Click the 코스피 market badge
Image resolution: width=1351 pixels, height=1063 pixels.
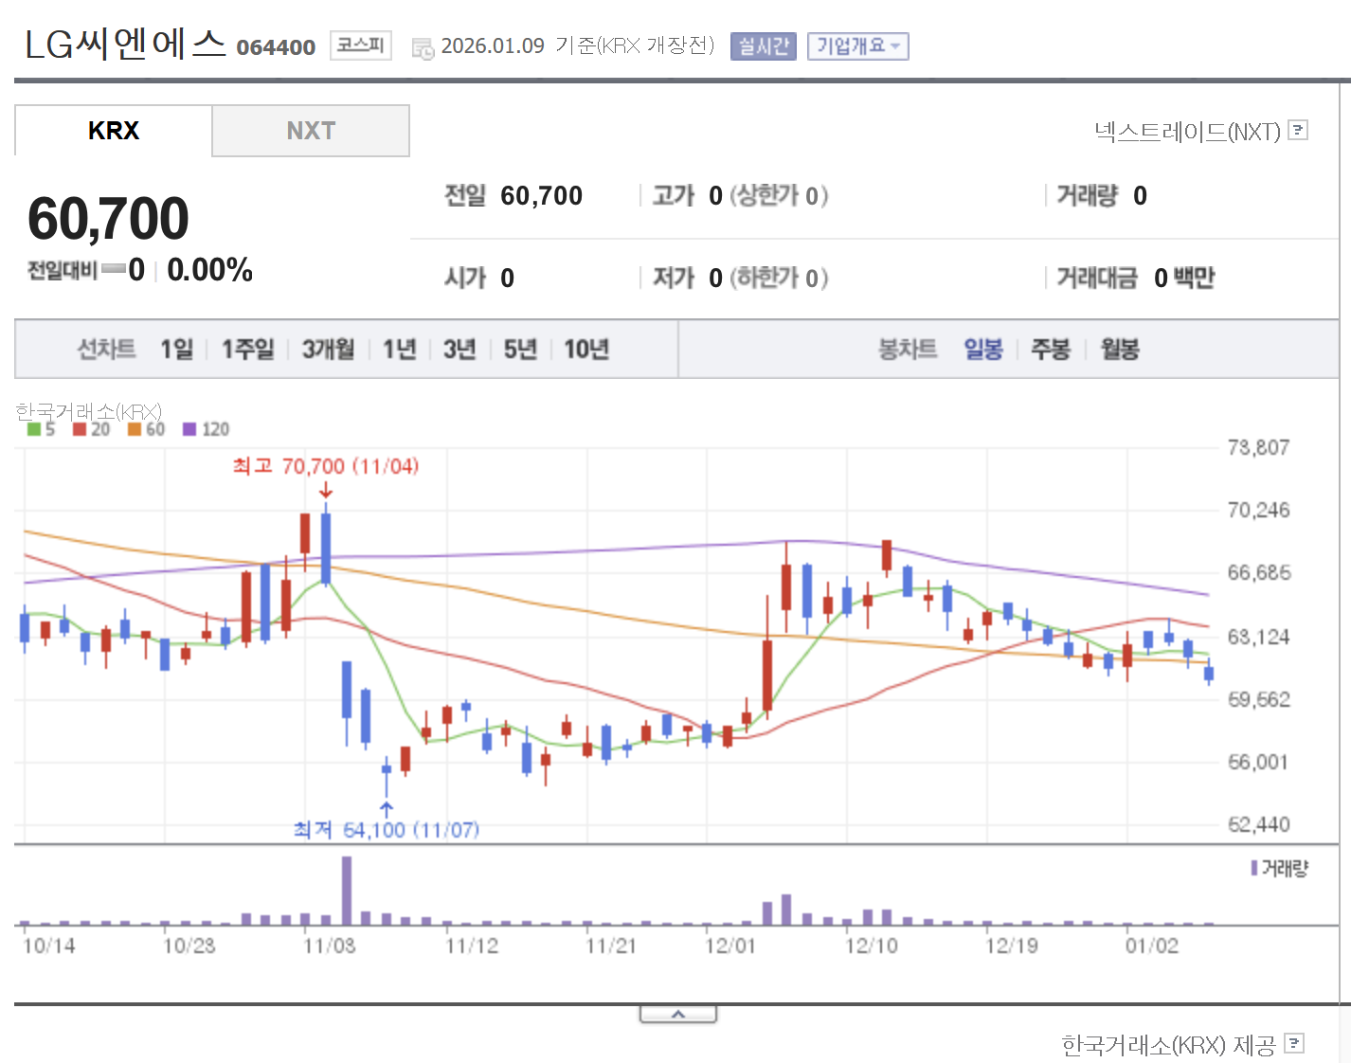pos(360,45)
